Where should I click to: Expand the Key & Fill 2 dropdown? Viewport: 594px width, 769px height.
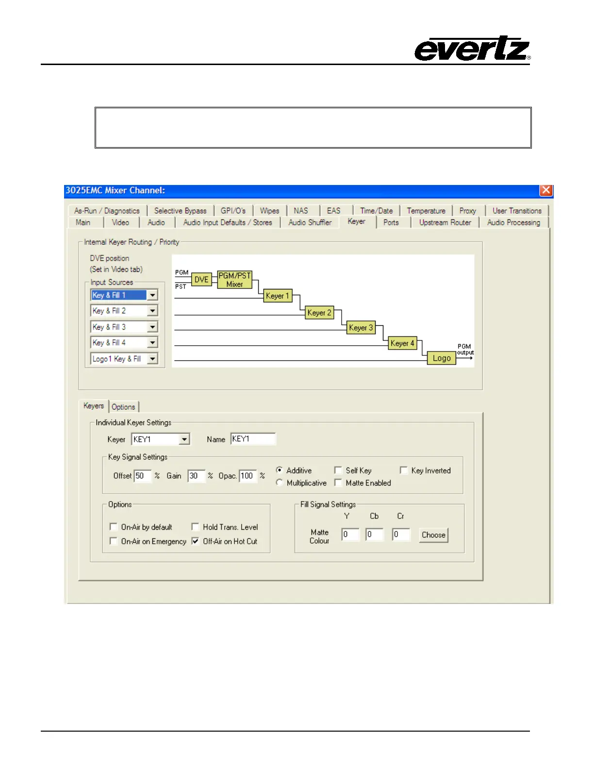pos(152,311)
